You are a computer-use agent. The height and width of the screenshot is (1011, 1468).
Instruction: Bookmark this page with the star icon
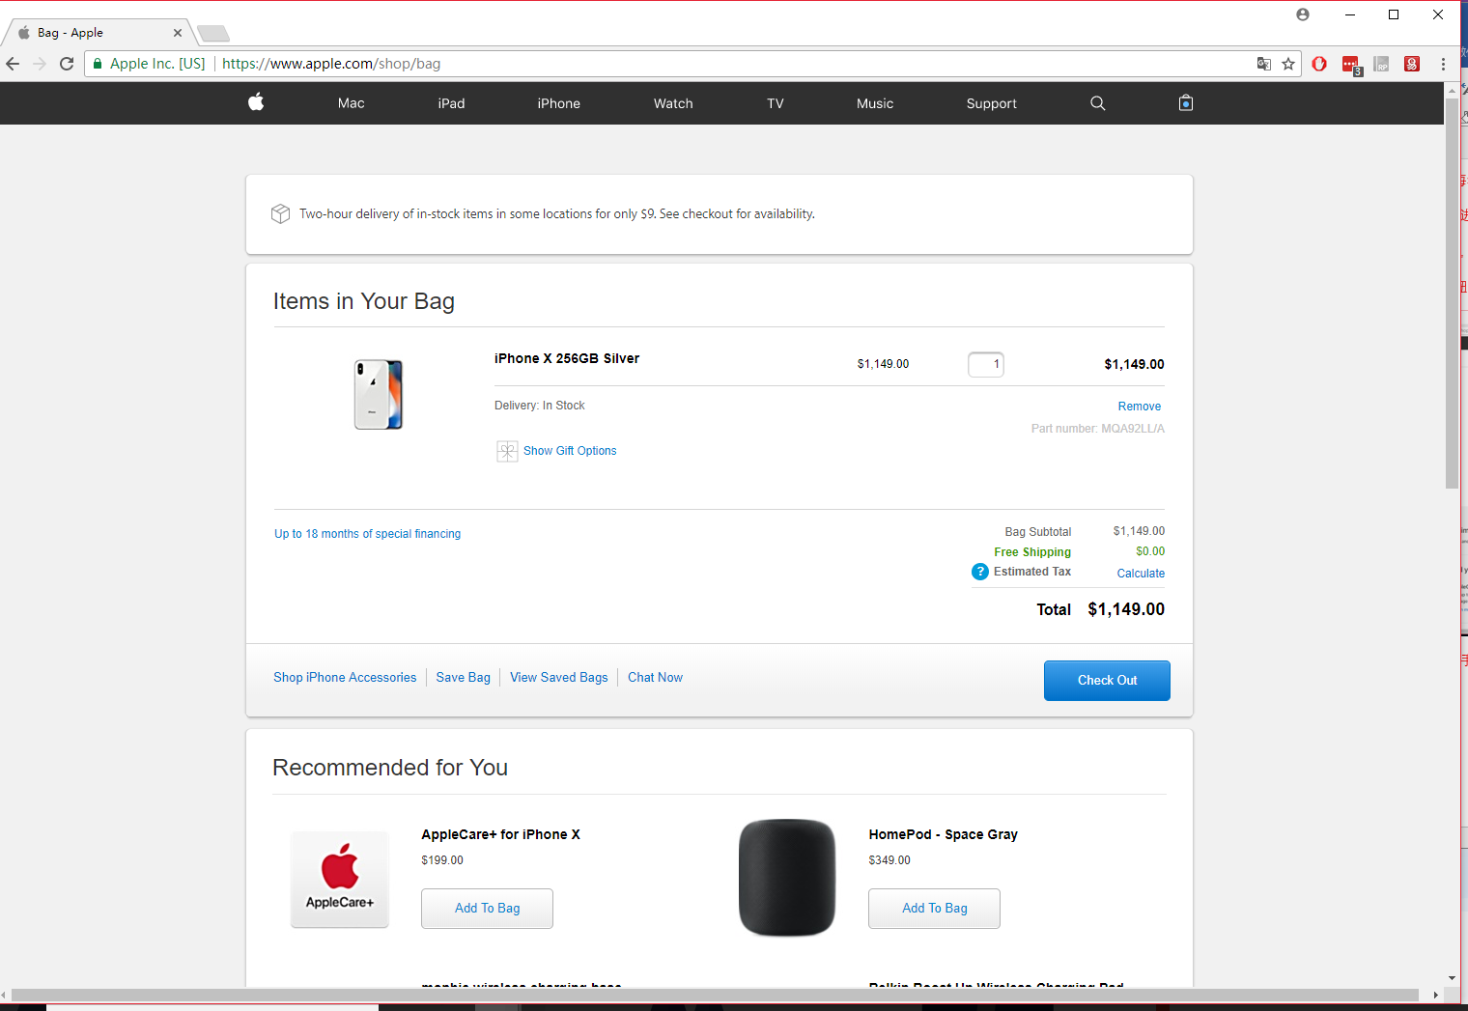pos(1288,64)
